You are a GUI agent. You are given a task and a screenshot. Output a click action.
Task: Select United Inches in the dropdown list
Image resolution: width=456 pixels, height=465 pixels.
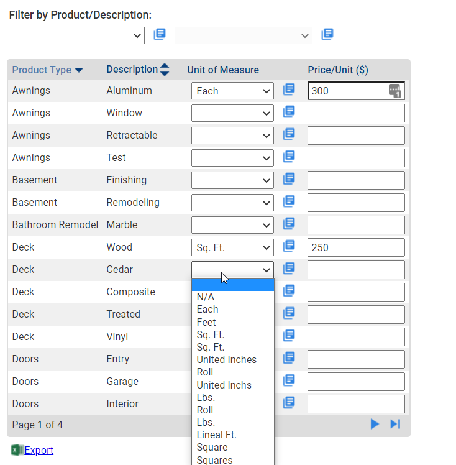tap(227, 359)
